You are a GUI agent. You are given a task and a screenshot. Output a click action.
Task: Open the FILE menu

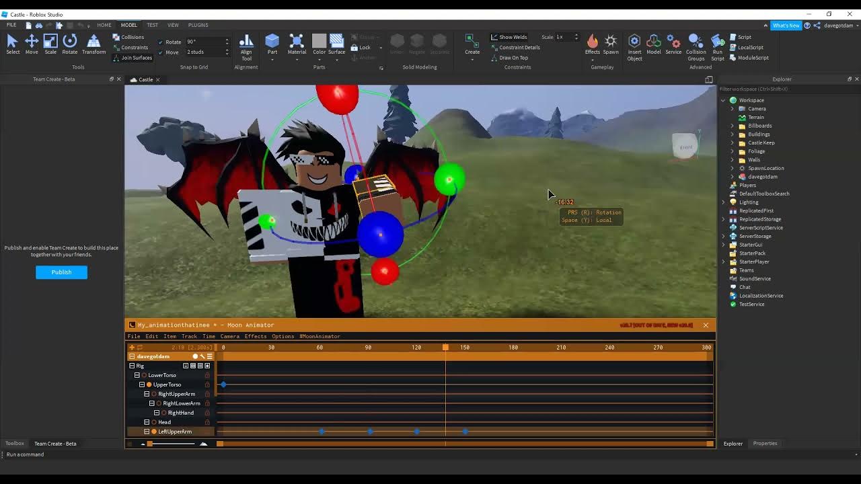pyautogui.click(x=11, y=25)
